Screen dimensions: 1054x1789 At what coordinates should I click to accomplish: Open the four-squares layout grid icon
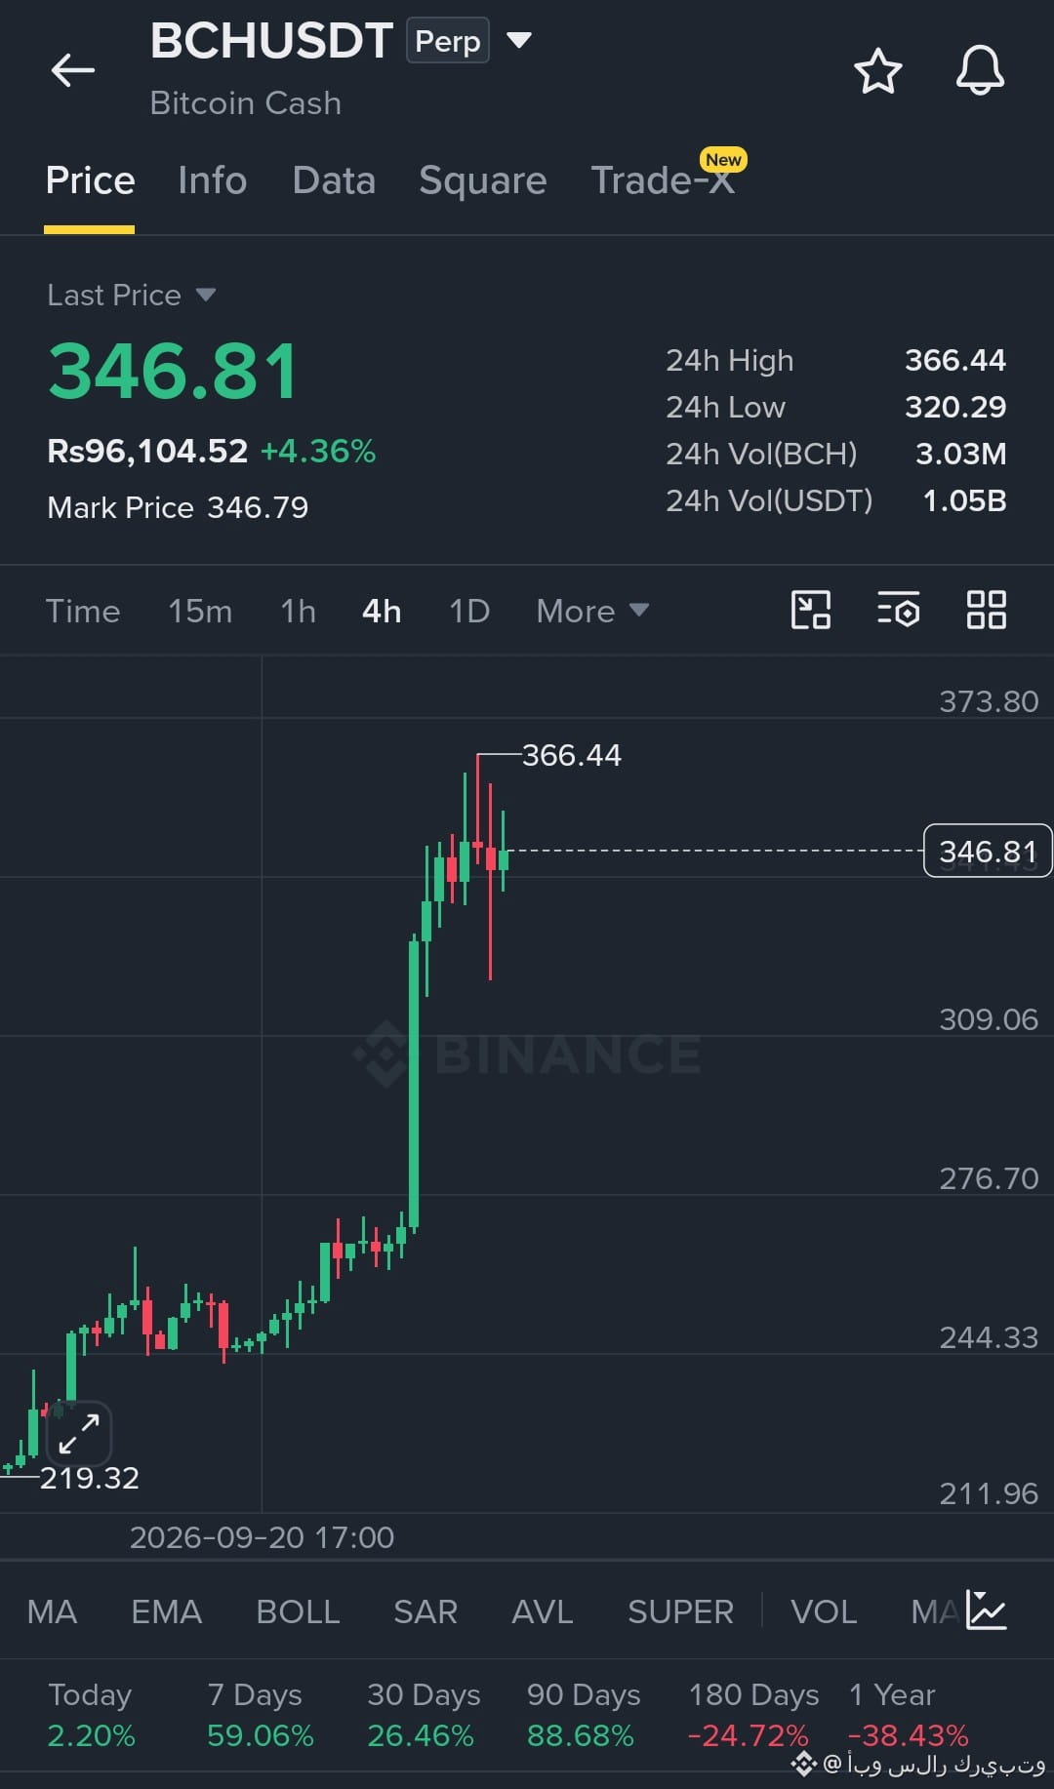[x=986, y=611]
